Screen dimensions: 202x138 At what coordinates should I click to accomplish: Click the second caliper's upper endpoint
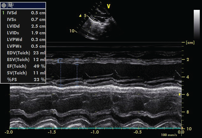[77, 65]
